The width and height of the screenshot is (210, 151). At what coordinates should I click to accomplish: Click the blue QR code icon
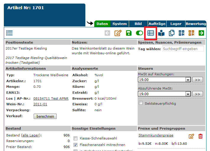[x=181, y=33]
